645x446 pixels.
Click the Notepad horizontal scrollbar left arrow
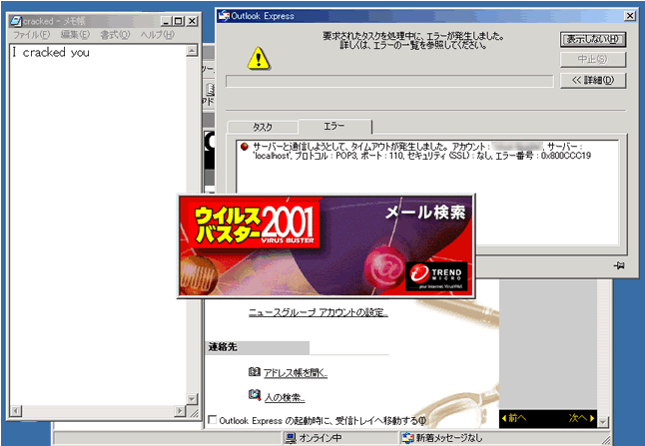(16, 411)
